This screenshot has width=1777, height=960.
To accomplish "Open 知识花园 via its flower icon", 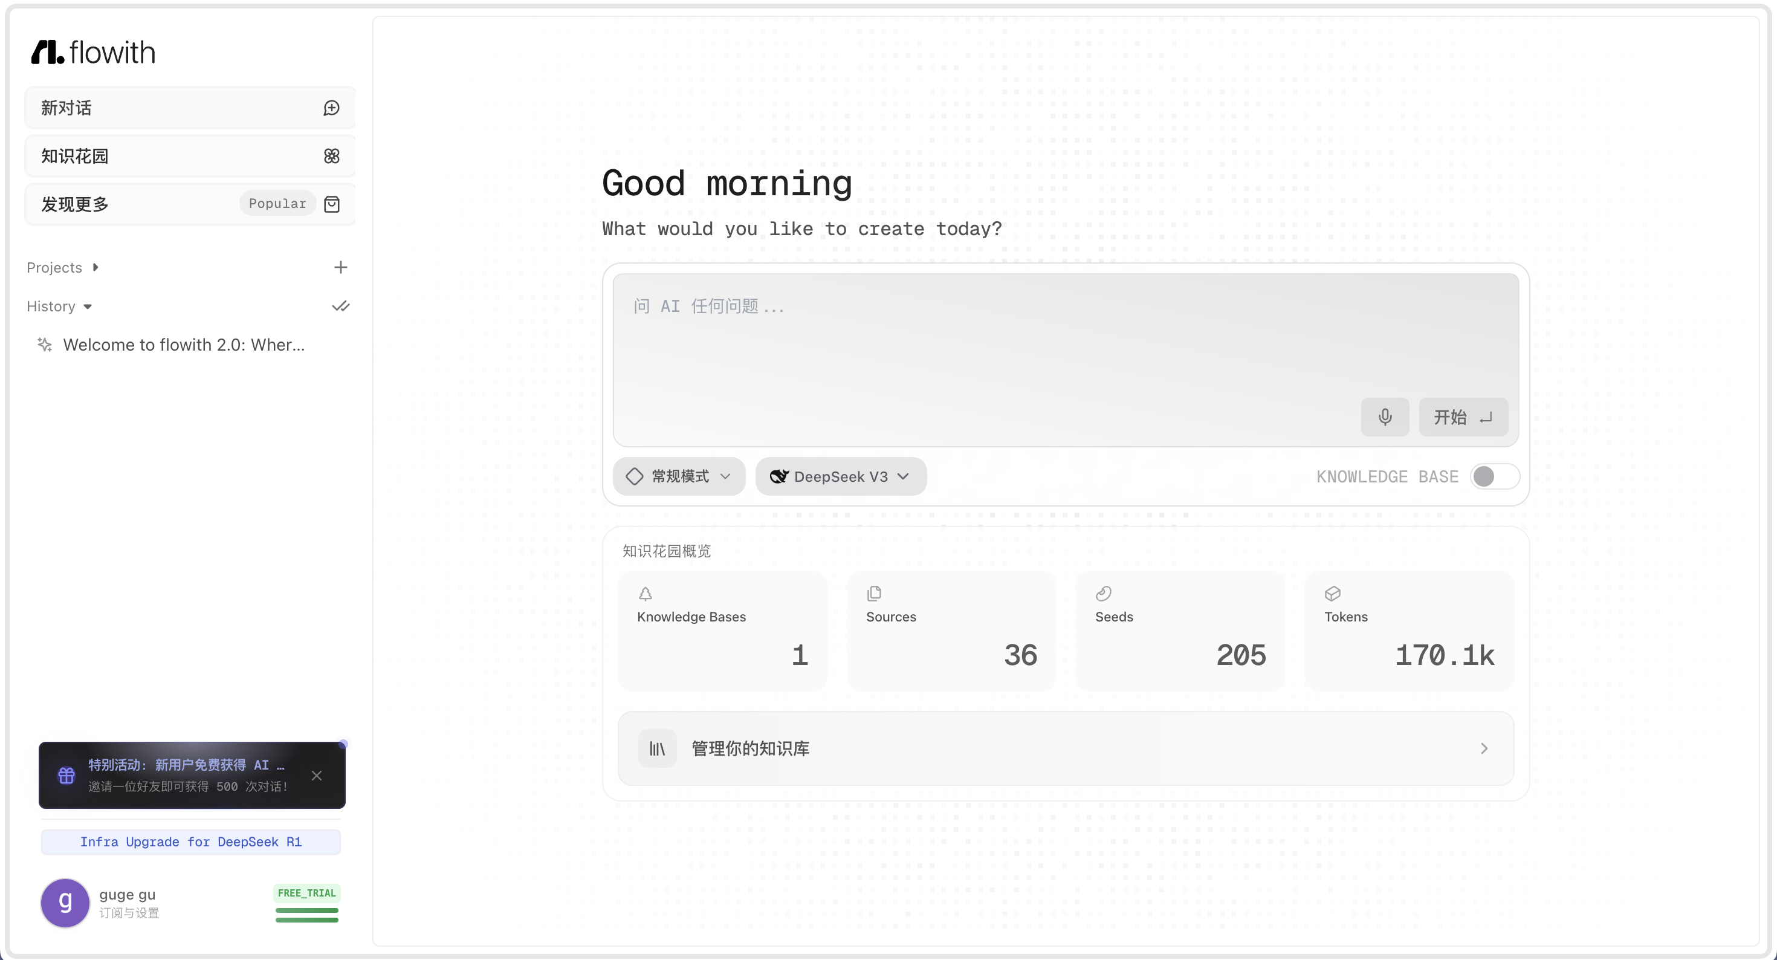I will [332, 156].
